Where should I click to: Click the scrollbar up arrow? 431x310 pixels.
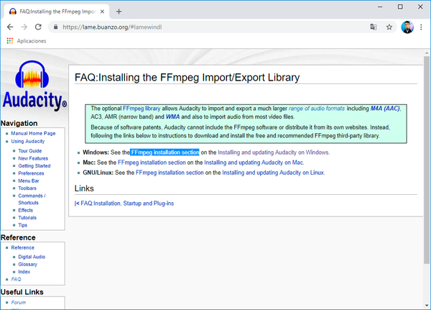427,53
